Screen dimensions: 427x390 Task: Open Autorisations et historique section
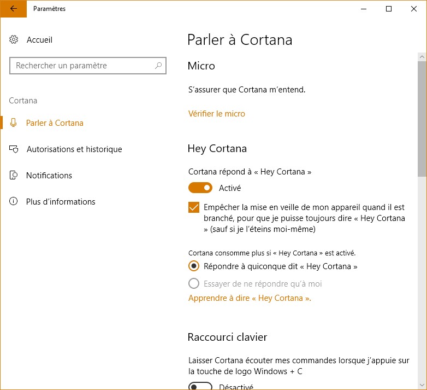pyautogui.click(x=74, y=149)
